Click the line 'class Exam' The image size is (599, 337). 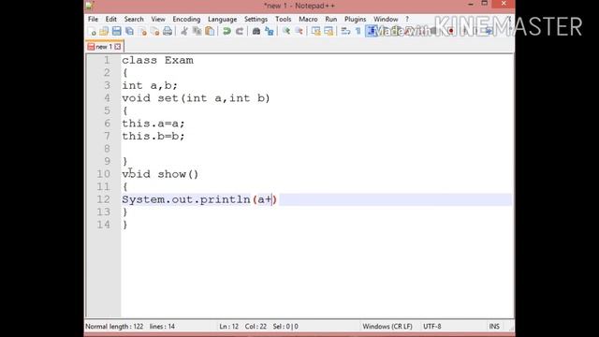157,60
